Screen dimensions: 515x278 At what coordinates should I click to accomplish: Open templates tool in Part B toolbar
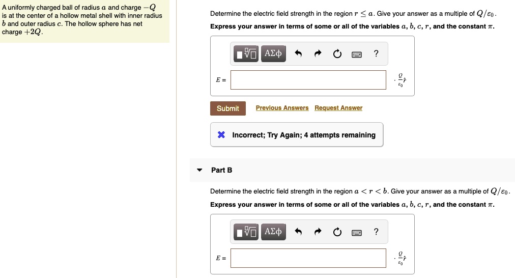[x=246, y=232]
